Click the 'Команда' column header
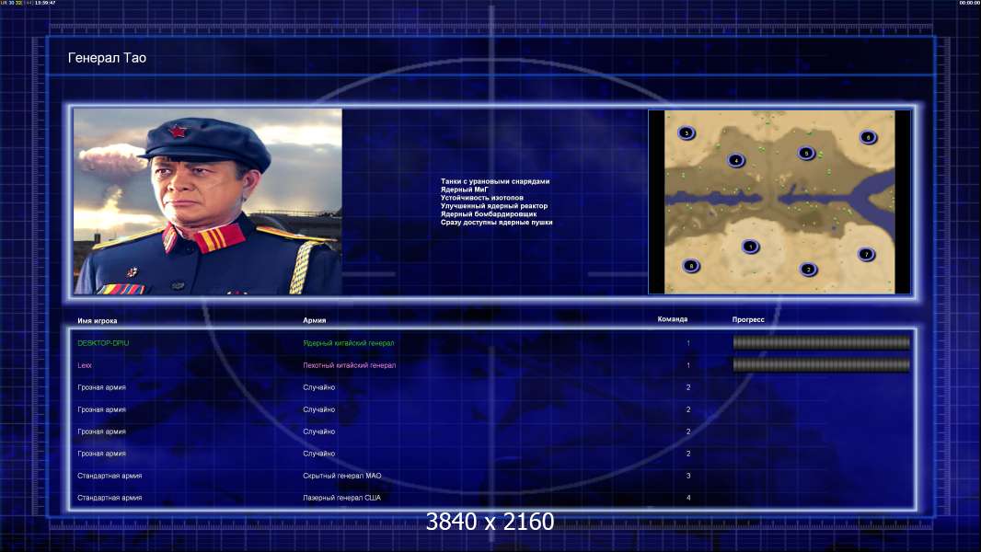The height and width of the screenshot is (552, 981). coord(673,319)
